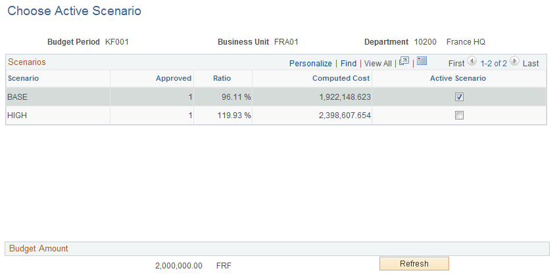559x277 pixels.
Task: Sort by Ratio column header
Action: [222, 78]
